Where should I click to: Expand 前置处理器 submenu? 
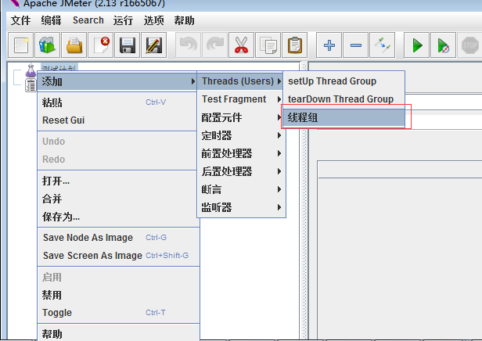coord(241,153)
